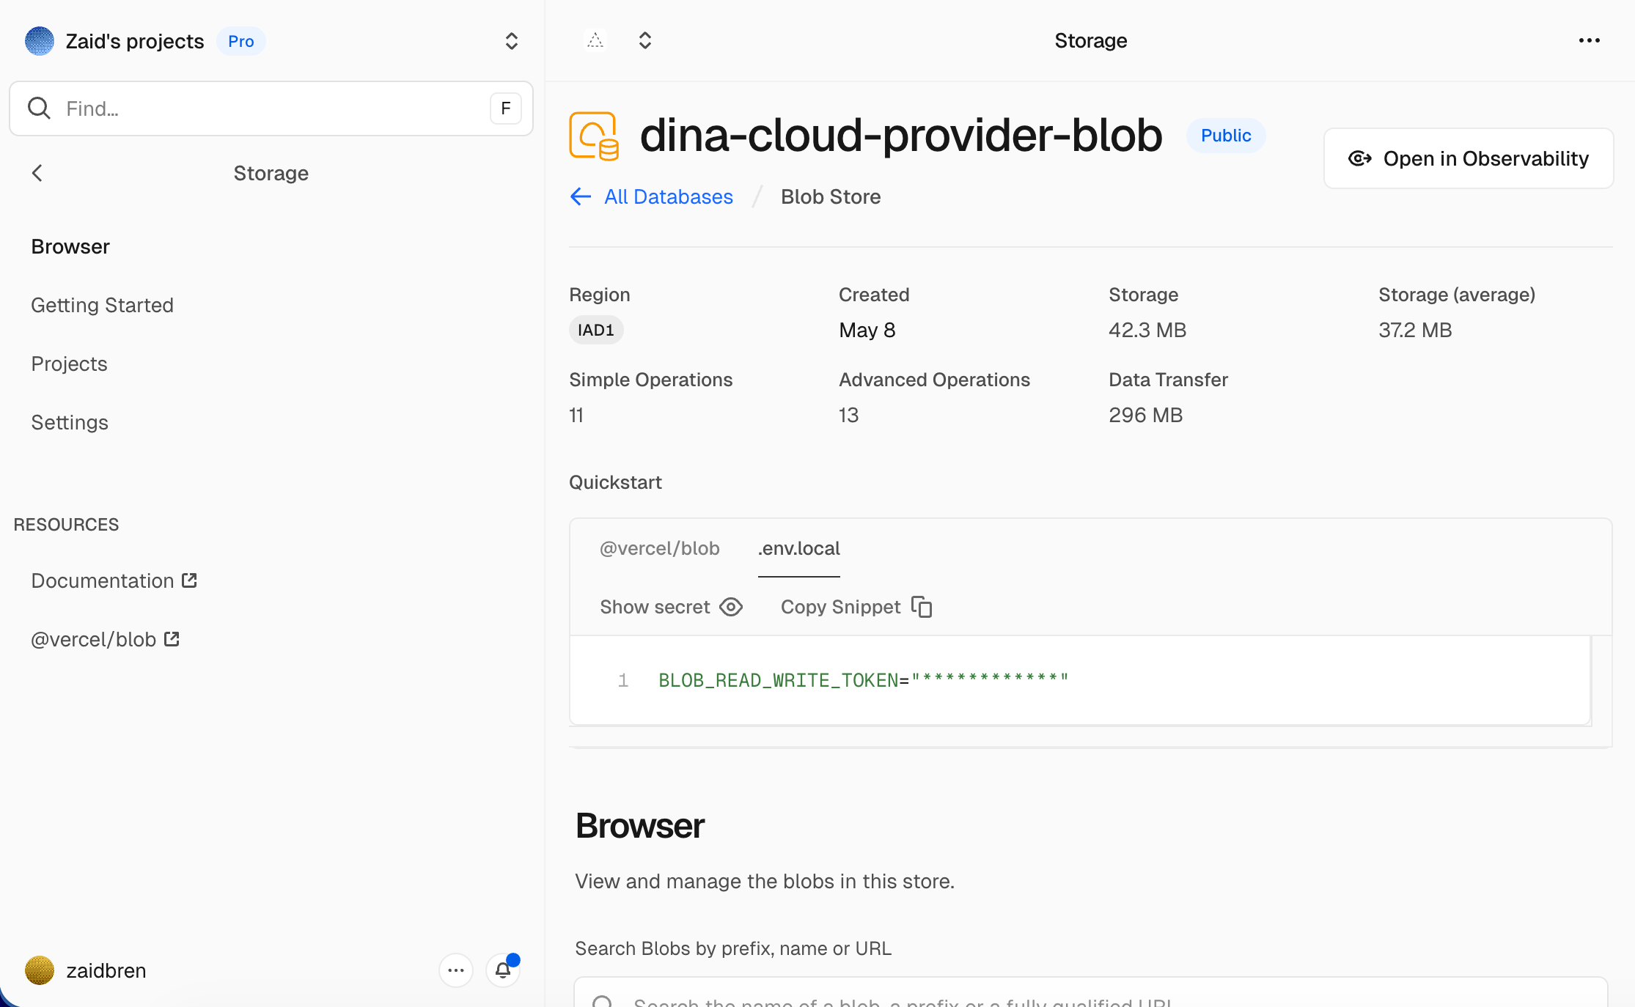Focus the Find search field
1635x1007 pixels.
pos(271,108)
